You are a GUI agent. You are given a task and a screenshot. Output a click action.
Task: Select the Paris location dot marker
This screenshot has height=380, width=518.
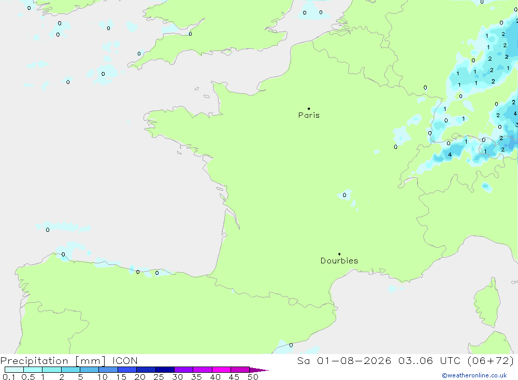click(309, 108)
